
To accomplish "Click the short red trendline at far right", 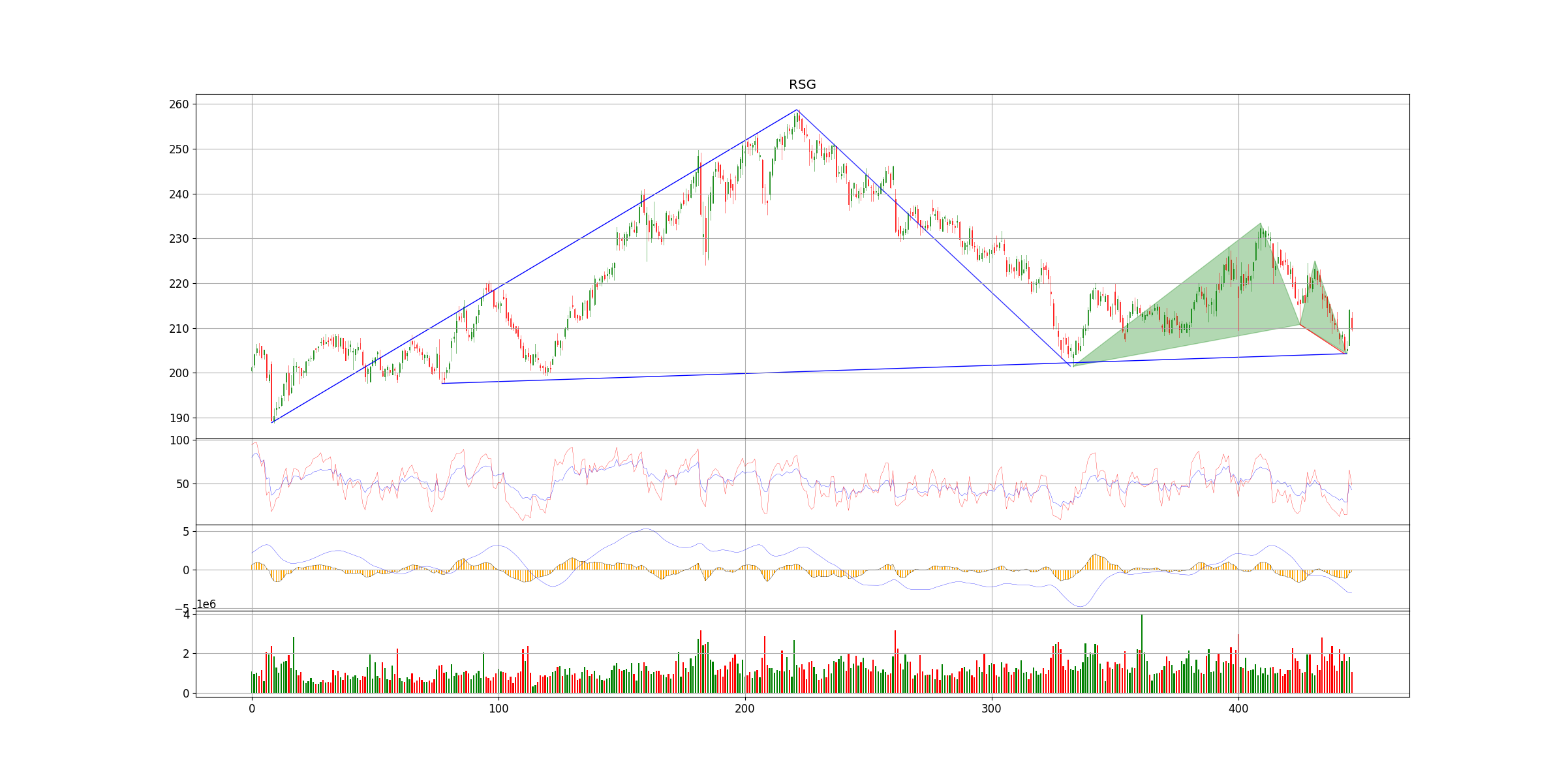I will pyautogui.click(x=1323, y=339).
